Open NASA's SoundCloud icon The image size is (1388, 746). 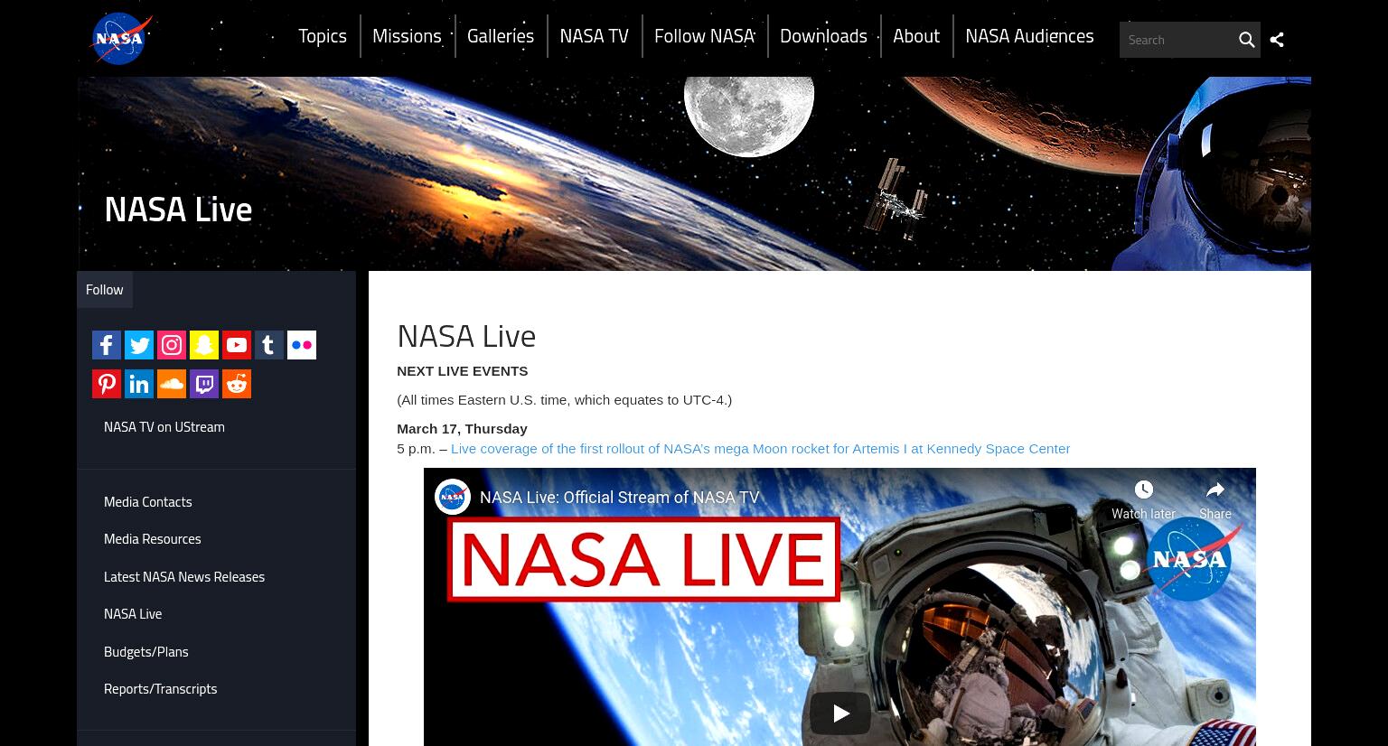pyautogui.click(x=172, y=384)
